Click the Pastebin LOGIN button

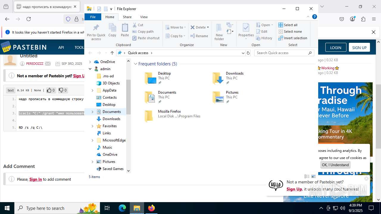pos(335,48)
